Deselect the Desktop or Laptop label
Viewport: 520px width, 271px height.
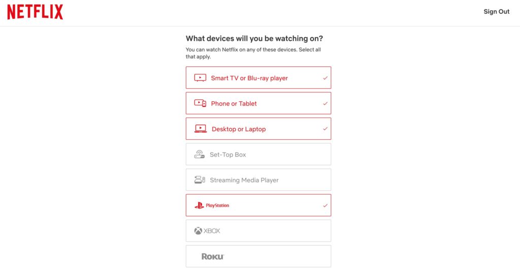(239, 129)
